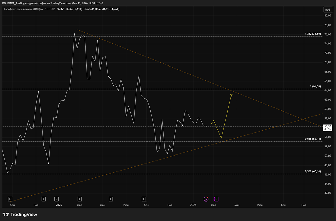Click the 80,00 price axis label

coord(327,16)
